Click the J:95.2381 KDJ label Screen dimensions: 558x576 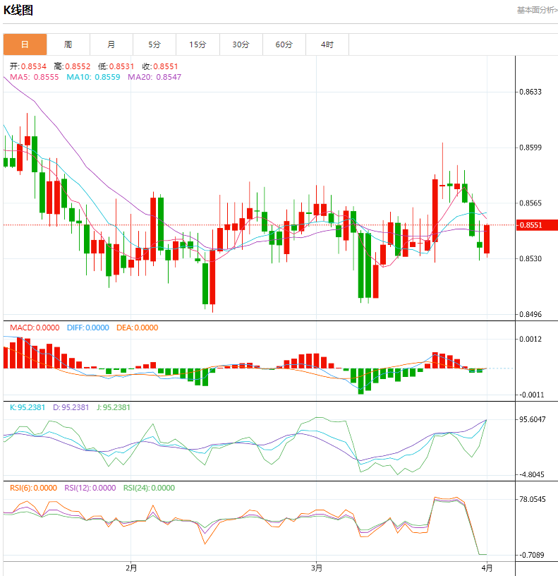click(114, 407)
